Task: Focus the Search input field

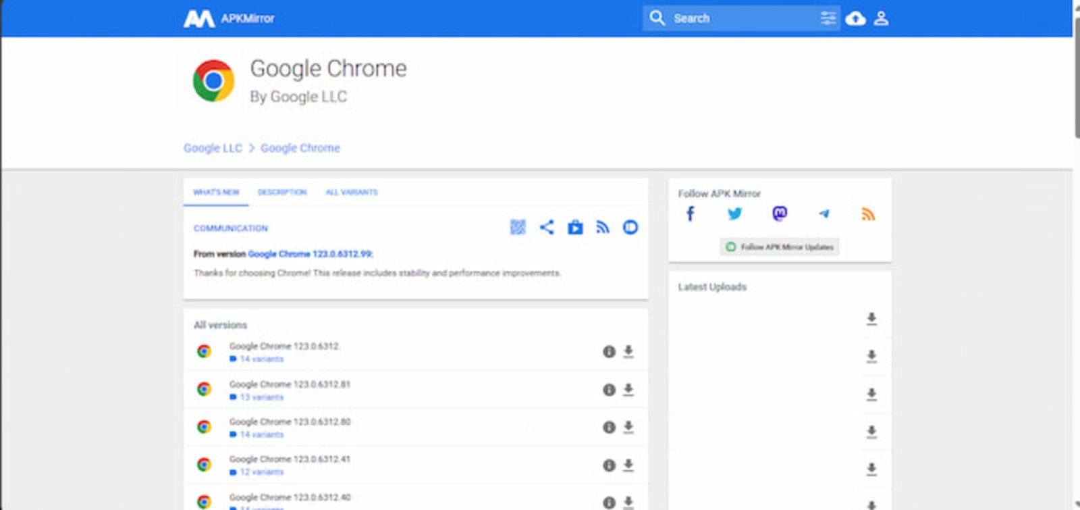Action: coord(742,18)
